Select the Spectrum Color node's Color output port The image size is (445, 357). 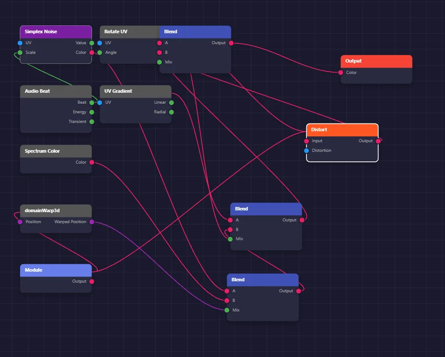92,162
